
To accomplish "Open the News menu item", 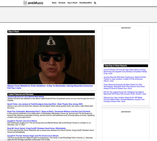I will click(x=54, y=3).
